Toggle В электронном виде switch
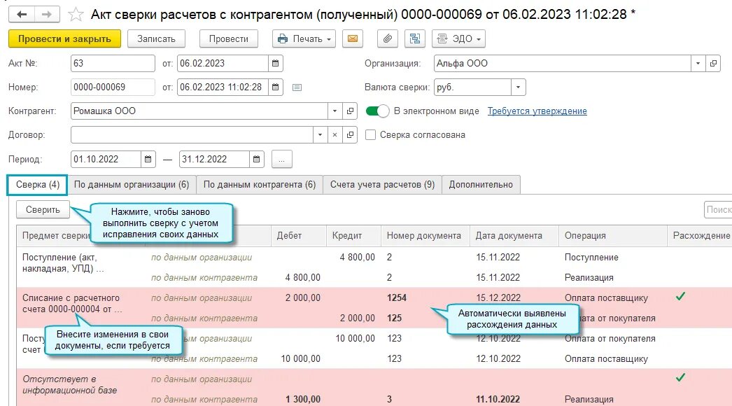Viewport: 732px width, 406px height. coord(377,111)
